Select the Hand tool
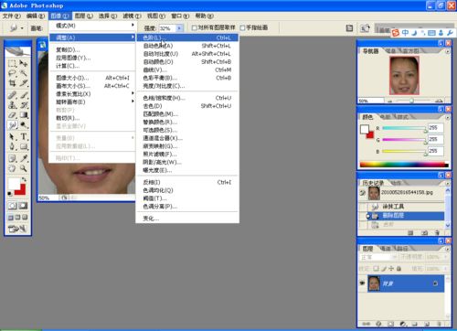 click(x=12, y=168)
